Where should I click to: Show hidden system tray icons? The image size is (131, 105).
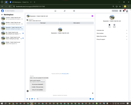click(111, 103)
